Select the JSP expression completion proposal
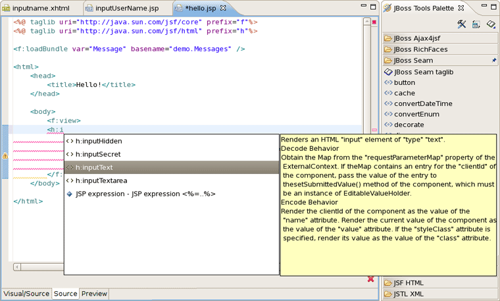 coord(145,194)
